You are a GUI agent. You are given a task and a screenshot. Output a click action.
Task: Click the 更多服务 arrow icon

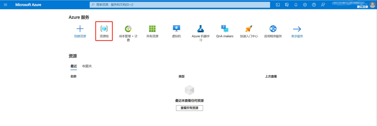click(x=297, y=29)
